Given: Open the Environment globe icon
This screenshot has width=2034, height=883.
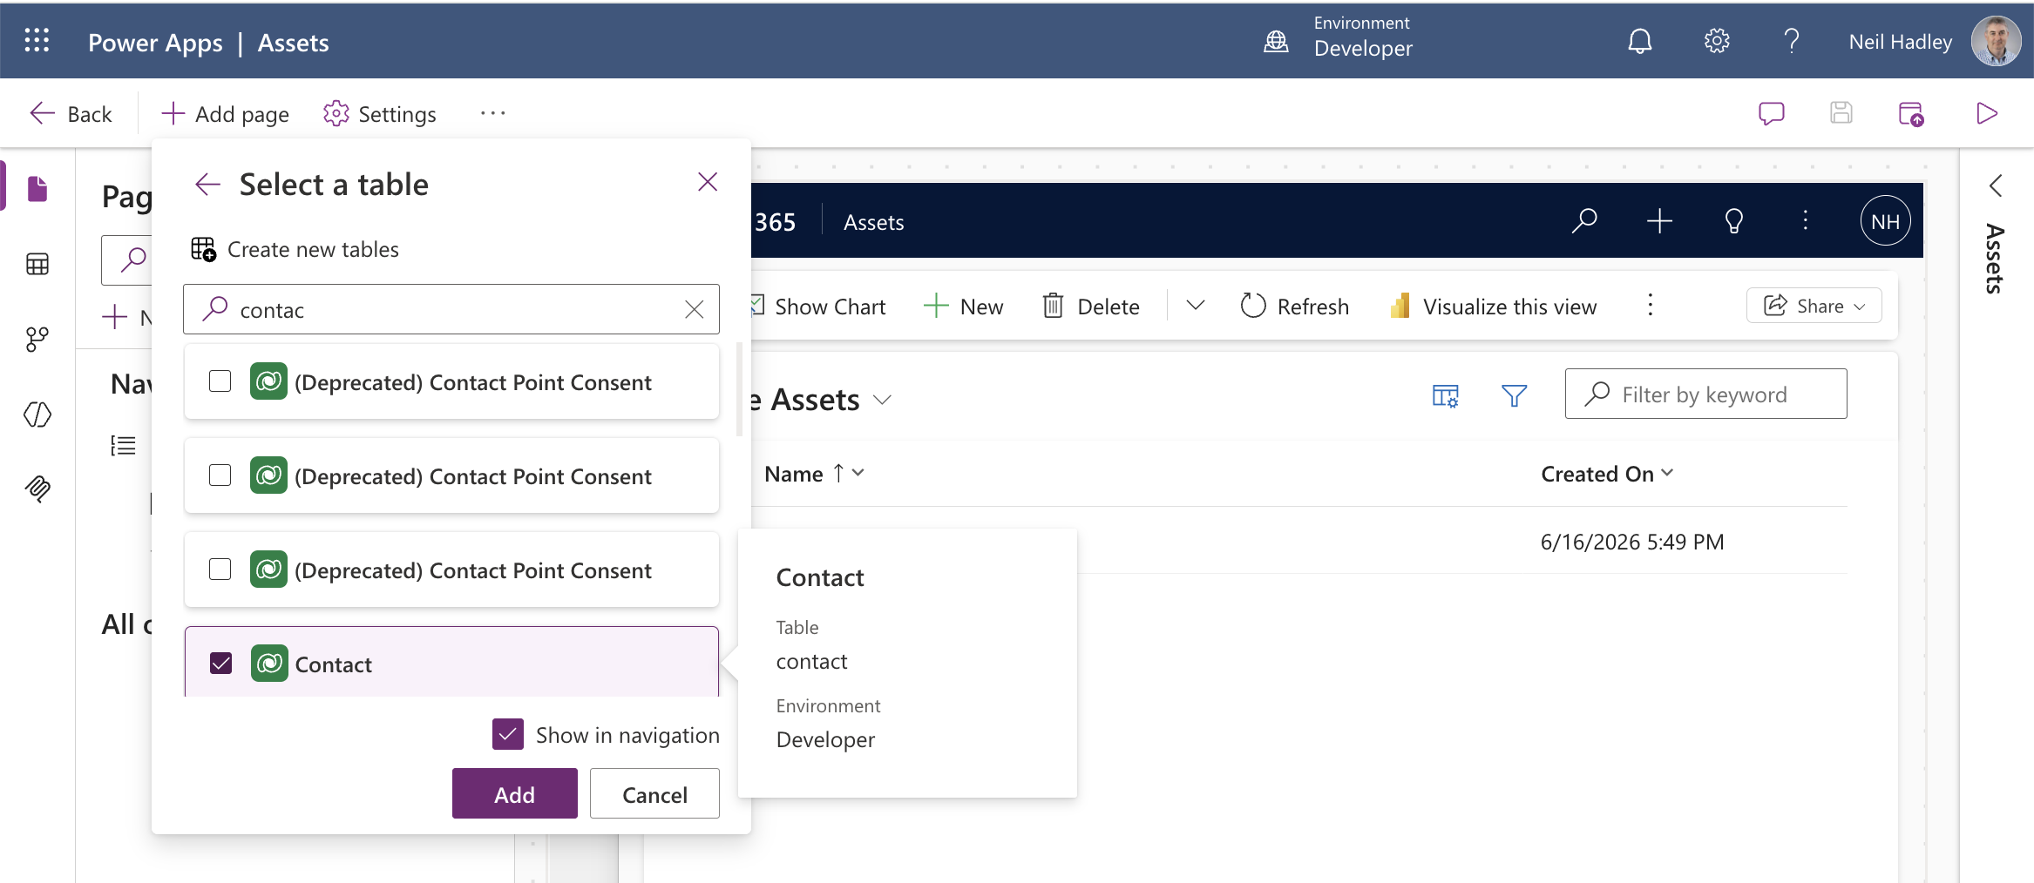Looking at the screenshot, I should [1276, 41].
